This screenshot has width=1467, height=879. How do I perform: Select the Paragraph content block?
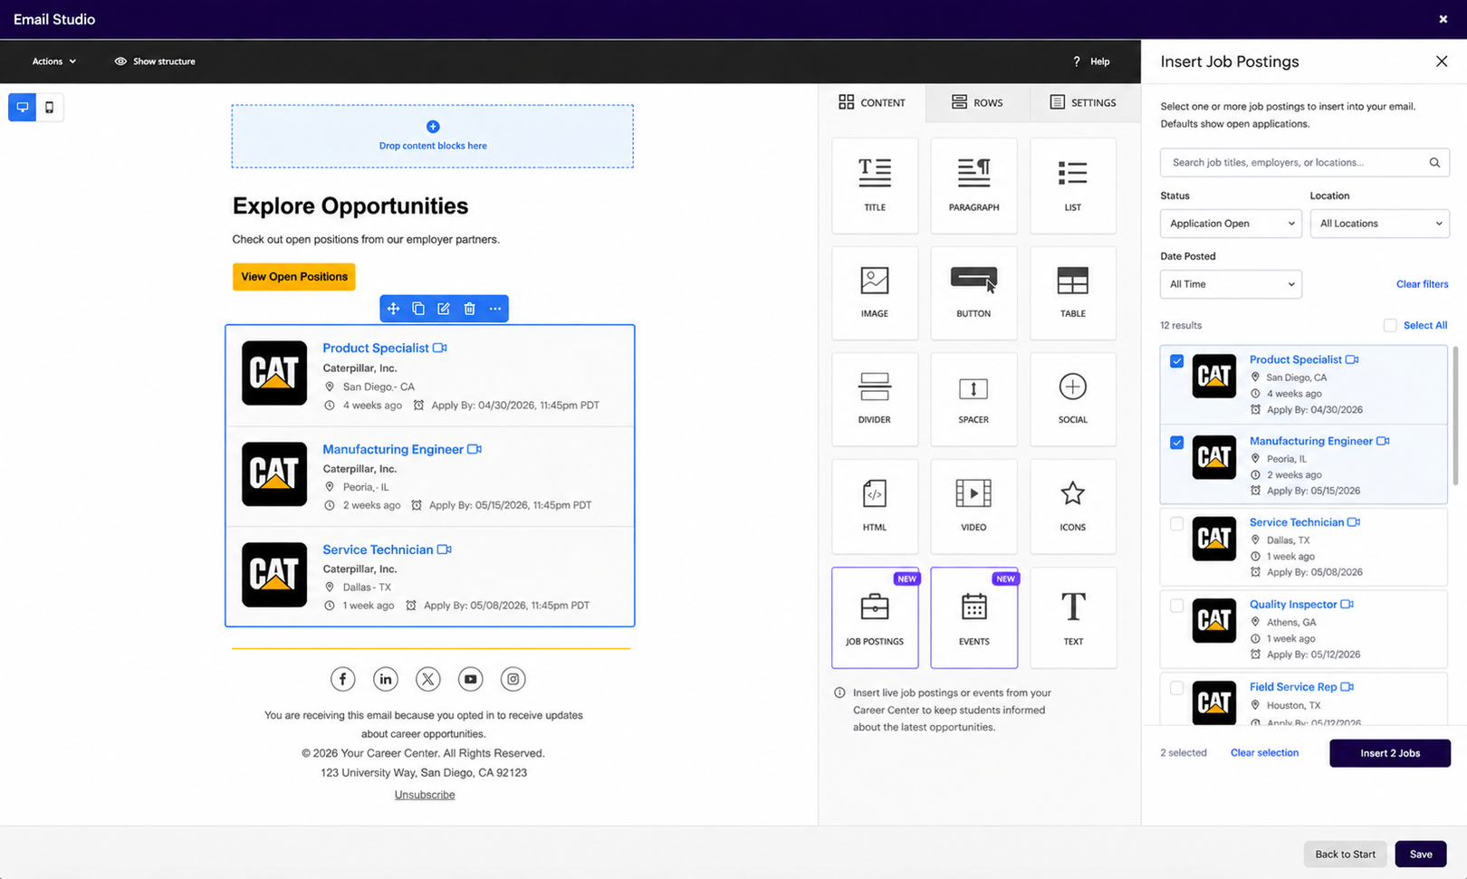tap(973, 186)
